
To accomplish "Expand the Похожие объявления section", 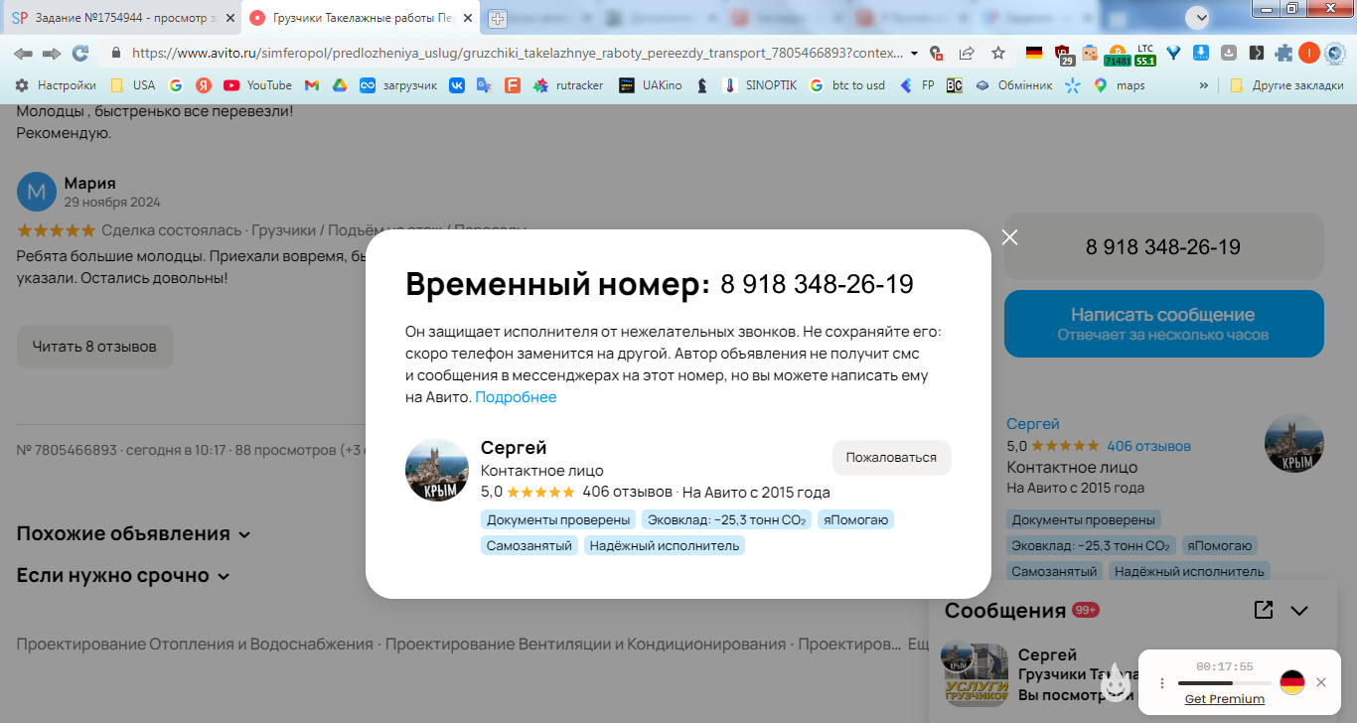I will click(134, 534).
